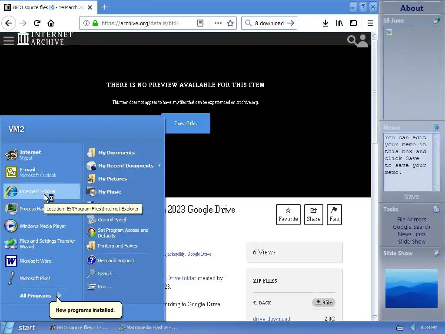Launch Windows Media Player
This screenshot has height=334, width=445.
(42, 226)
